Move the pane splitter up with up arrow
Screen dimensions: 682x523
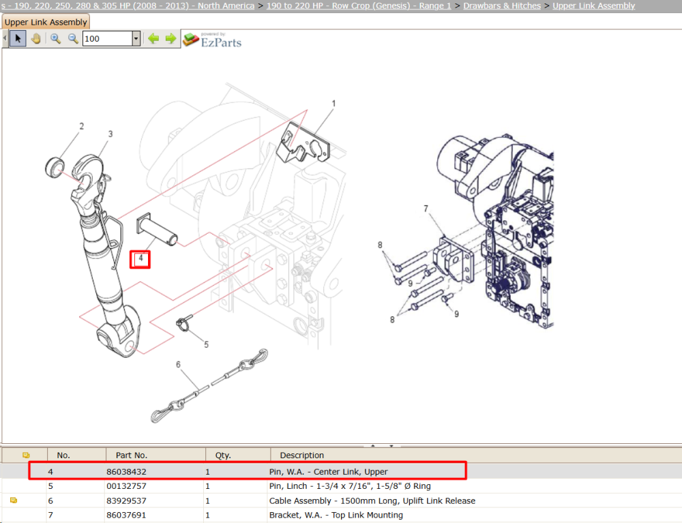[373, 446]
